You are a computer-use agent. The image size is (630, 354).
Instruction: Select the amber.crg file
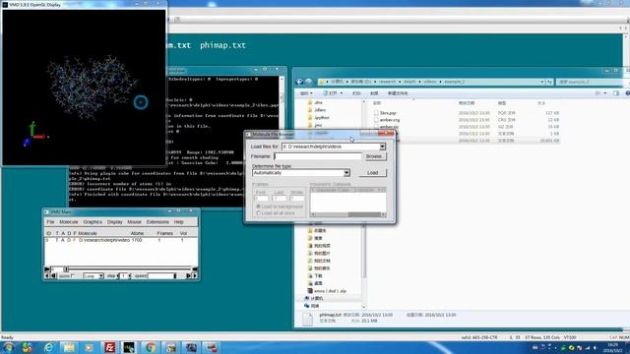coord(390,120)
